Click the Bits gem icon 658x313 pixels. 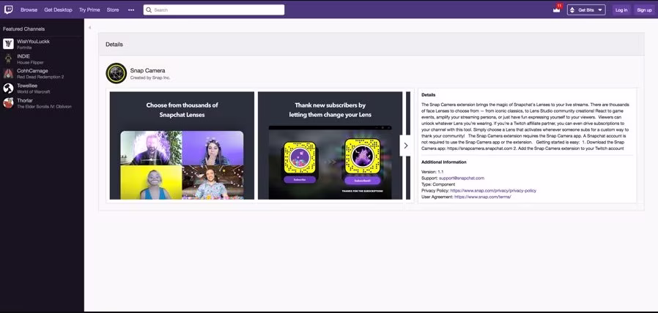coord(572,10)
